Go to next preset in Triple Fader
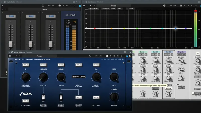Screen dimensions: 201x113 6,9
